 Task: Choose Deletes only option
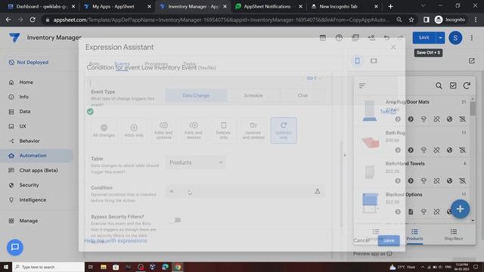[223, 130]
